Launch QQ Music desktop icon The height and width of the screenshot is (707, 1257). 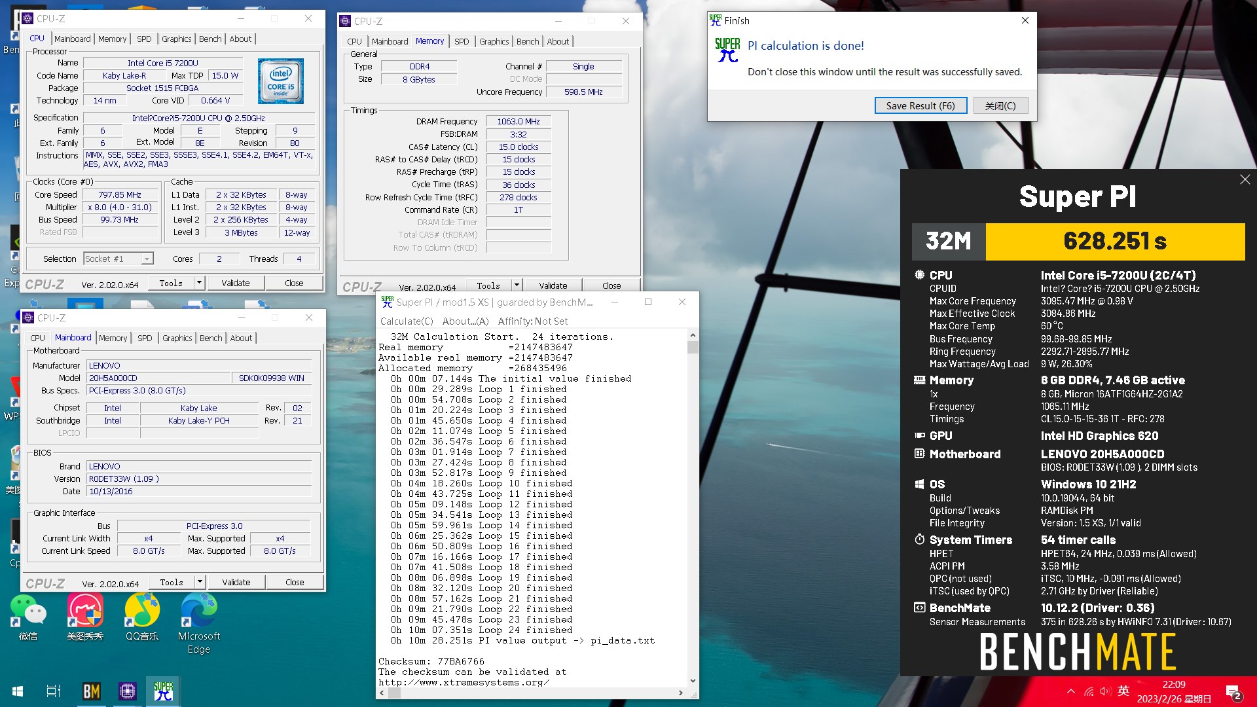pos(142,617)
